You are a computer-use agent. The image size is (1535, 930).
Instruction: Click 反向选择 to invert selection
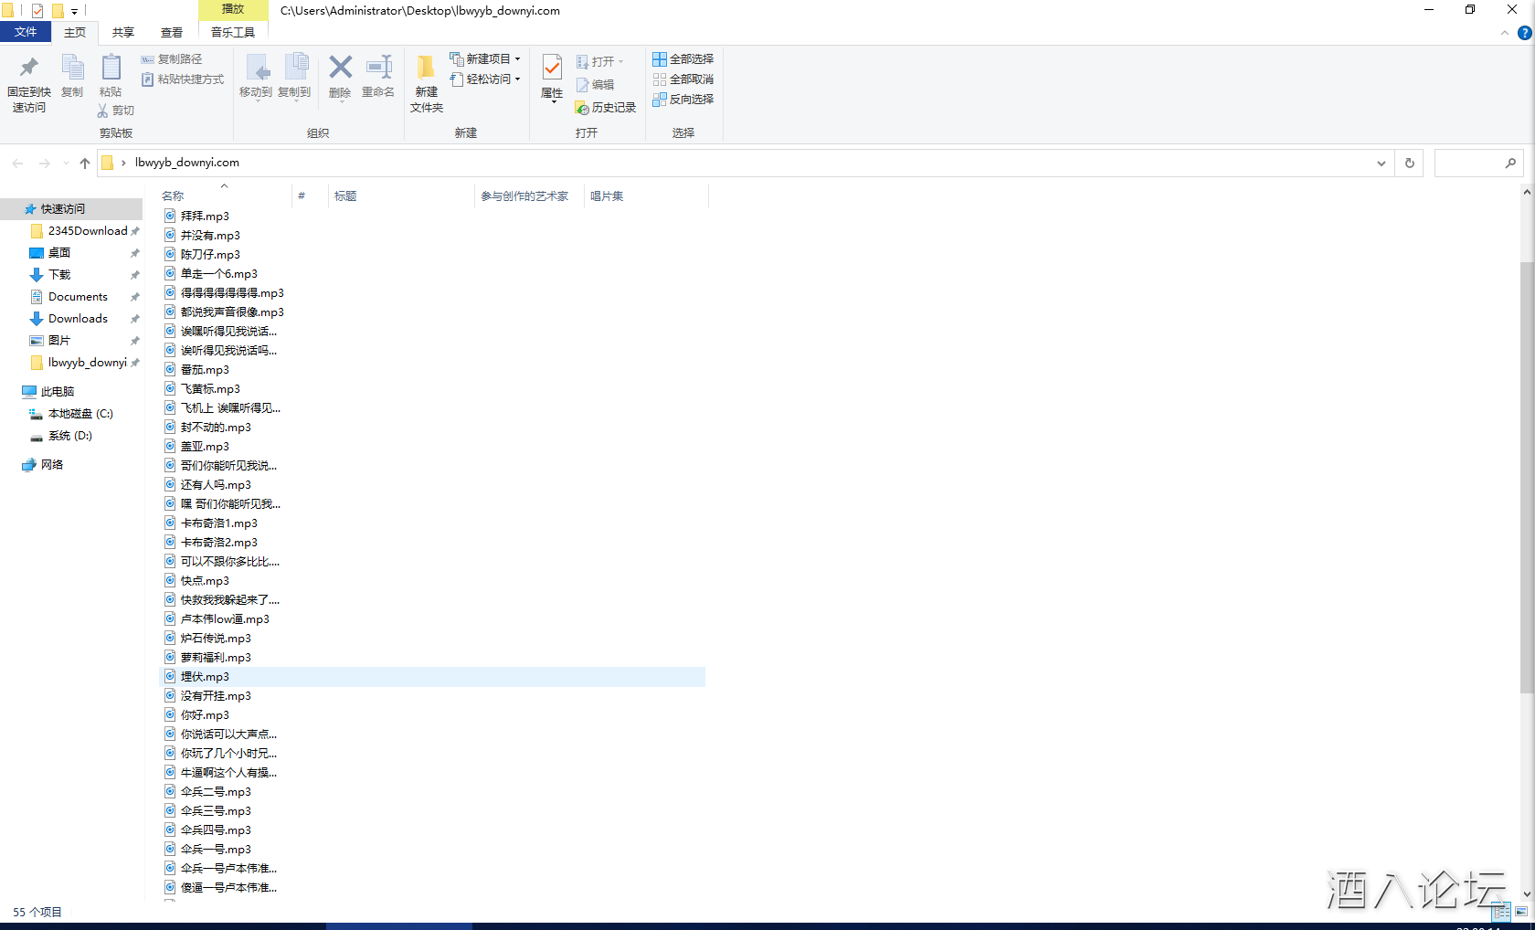(x=683, y=100)
